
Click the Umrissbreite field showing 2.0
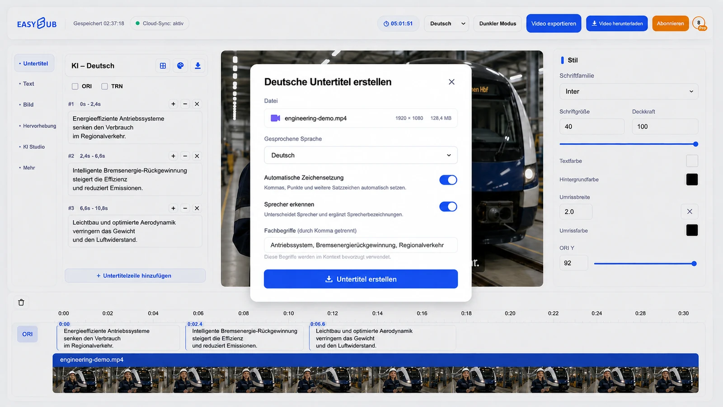point(576,212)
